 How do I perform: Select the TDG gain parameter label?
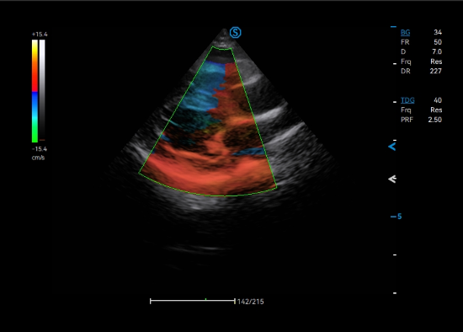tap(407, 100)
